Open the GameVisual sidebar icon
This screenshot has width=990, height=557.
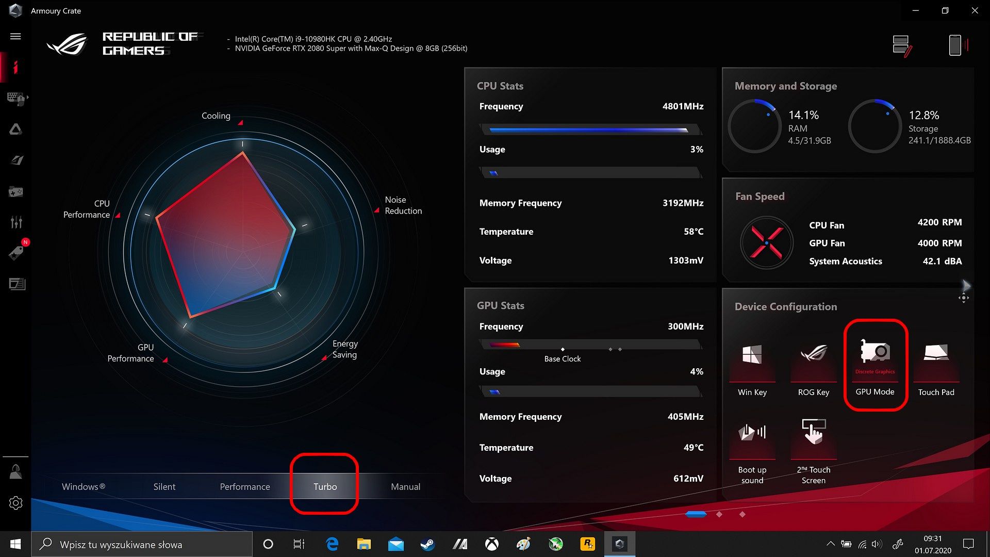[16, 160]
